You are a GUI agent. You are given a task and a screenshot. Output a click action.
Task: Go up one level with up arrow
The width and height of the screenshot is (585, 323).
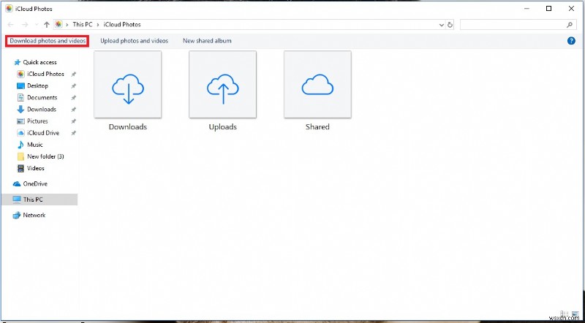coord(47,25)
